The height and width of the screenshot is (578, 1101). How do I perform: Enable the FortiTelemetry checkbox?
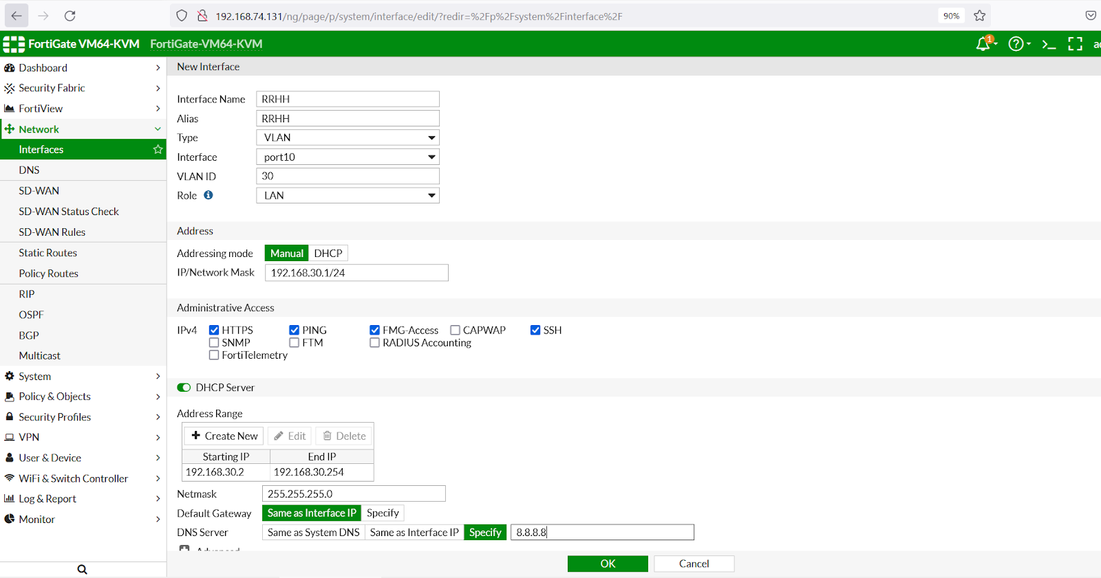point(214,355)
